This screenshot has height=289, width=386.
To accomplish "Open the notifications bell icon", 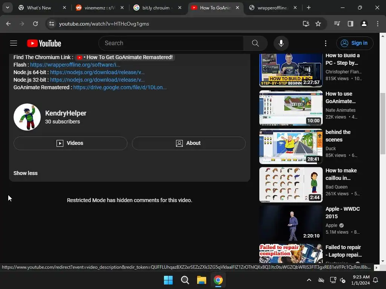I will (376, 280).
